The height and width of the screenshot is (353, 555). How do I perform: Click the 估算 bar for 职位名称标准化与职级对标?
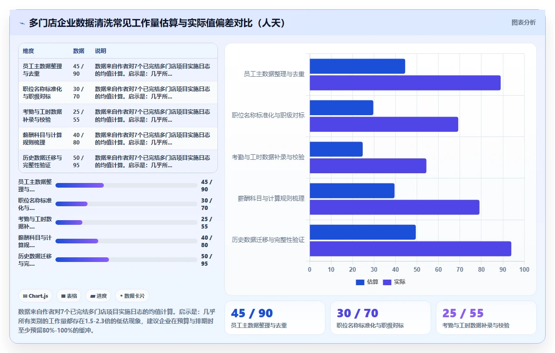point(341,108)
